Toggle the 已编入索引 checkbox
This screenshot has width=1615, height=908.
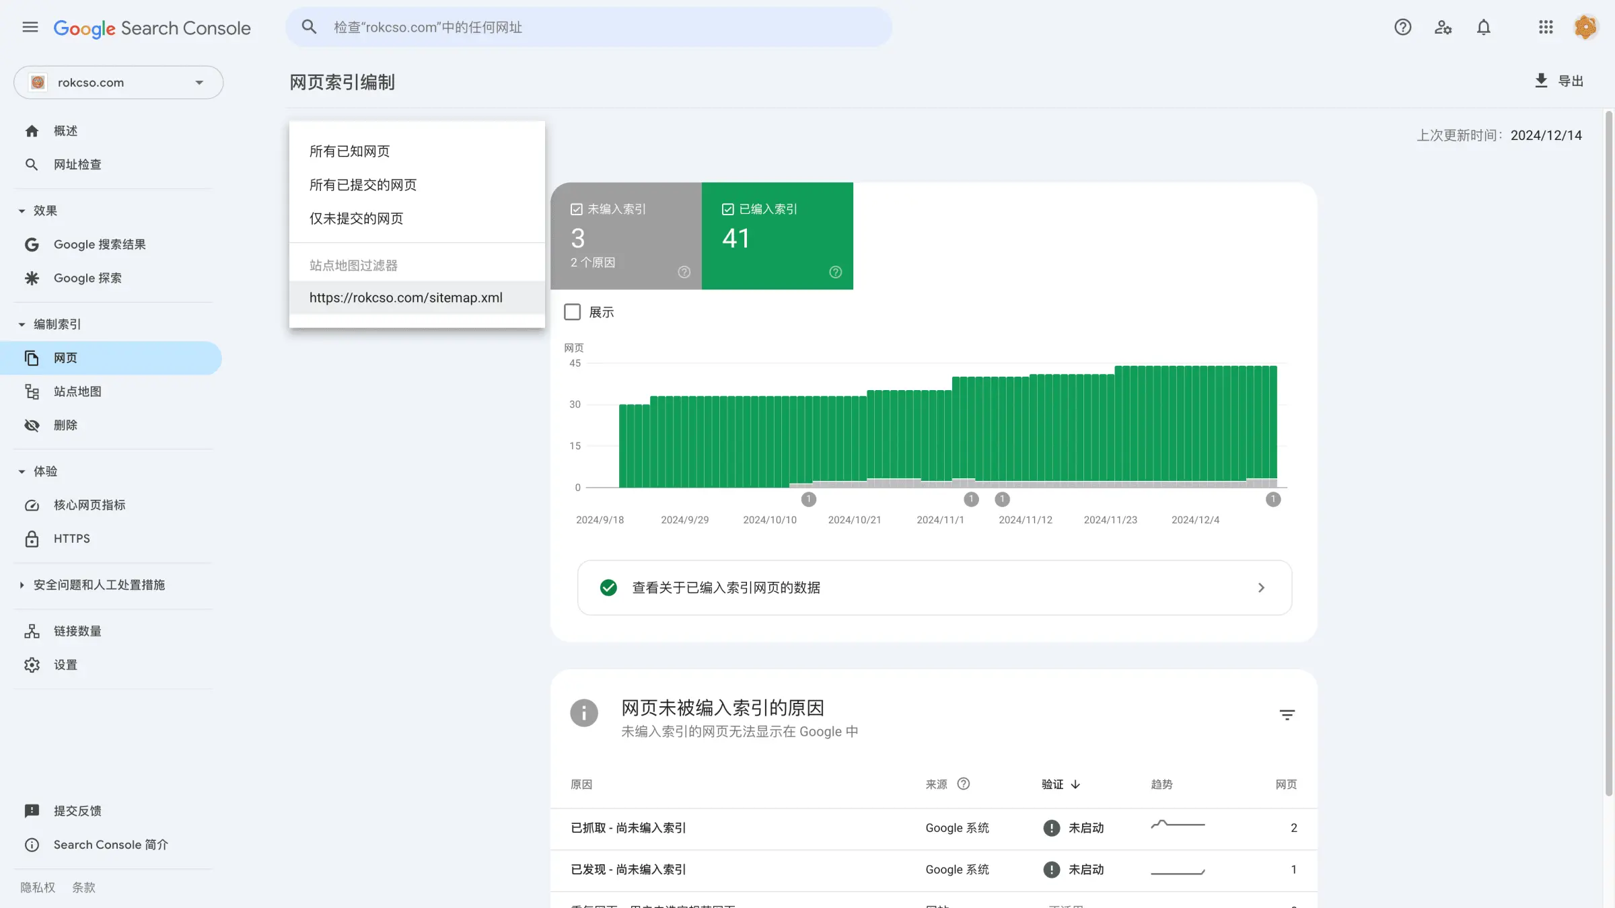tap(728, 209)
